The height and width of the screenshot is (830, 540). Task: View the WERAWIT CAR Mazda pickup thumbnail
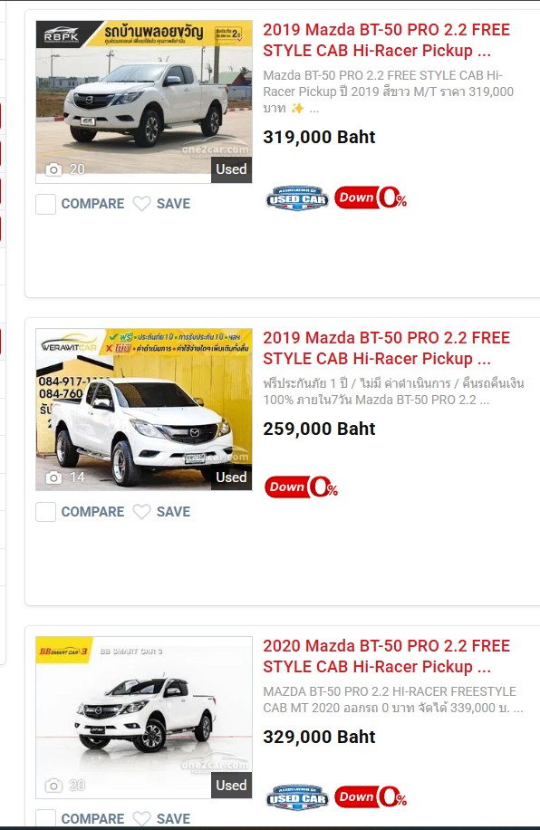coord(144,410)
